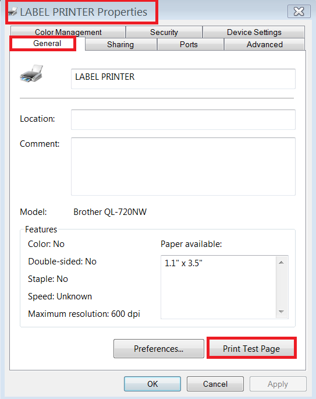The width and height of the screenshot is (316, 399).
Task: Click the Print Test Page button
Action: pos(251,349)
